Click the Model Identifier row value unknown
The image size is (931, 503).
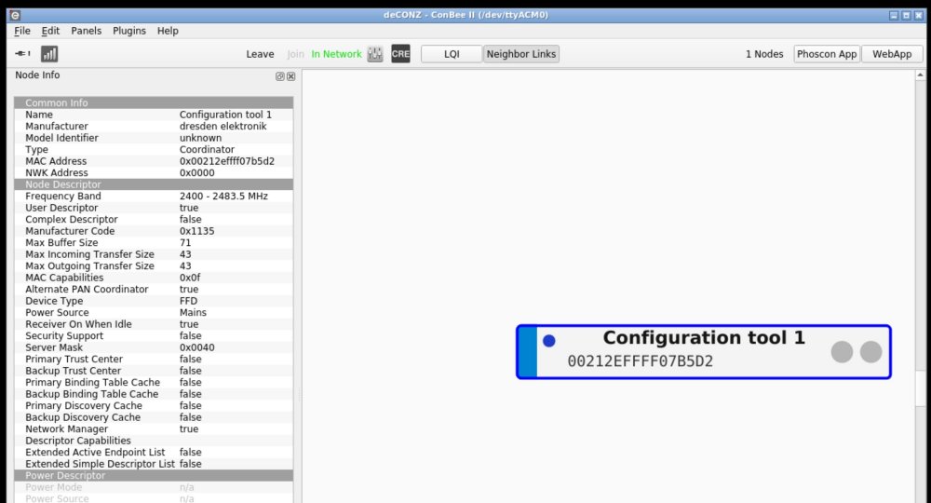201,138
